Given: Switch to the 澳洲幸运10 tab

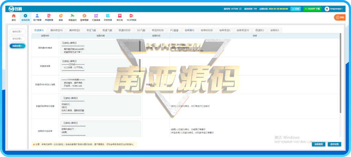Looking at the screenshot, I should 57,30.
